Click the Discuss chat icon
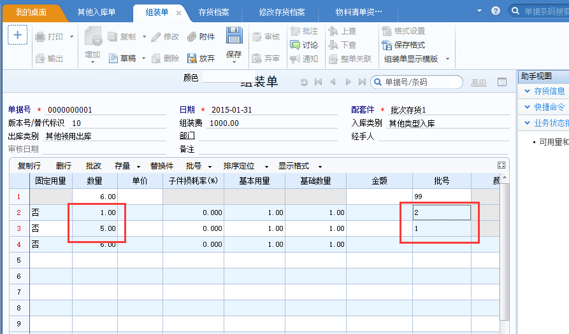Screen dimensions: 569x334 pyautogui.click(x=294, y=45)
